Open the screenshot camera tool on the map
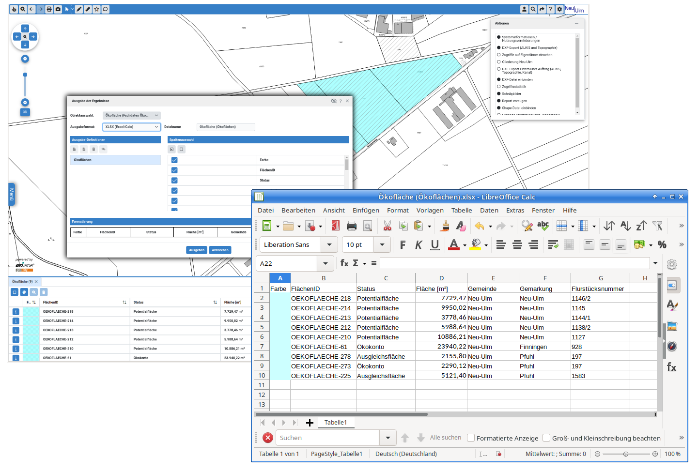The image size is (698, 472). coord(58,9)
